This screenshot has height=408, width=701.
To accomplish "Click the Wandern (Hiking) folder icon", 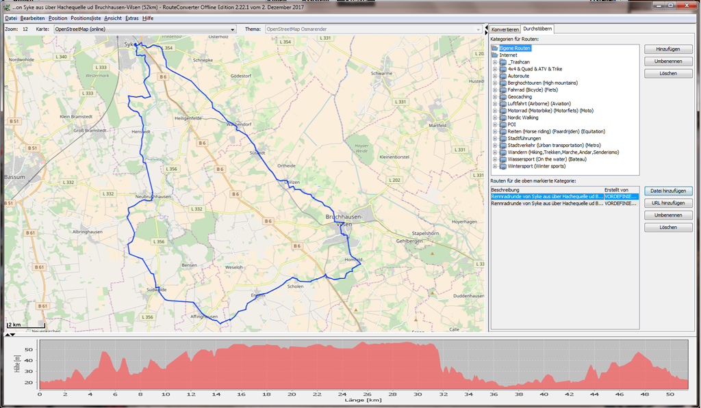I will 503,152.
